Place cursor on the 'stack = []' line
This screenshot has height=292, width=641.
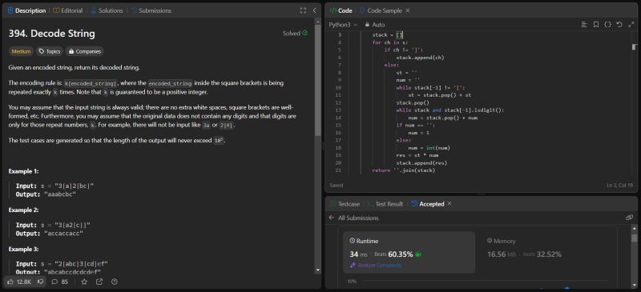388,34
